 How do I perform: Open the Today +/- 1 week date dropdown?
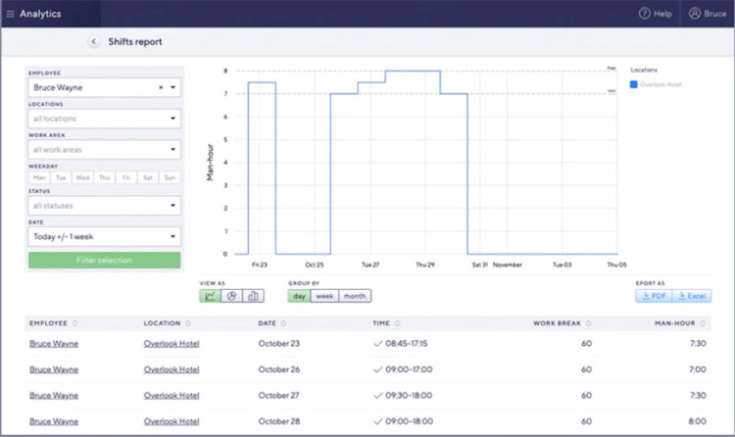(x=105, y=237)
